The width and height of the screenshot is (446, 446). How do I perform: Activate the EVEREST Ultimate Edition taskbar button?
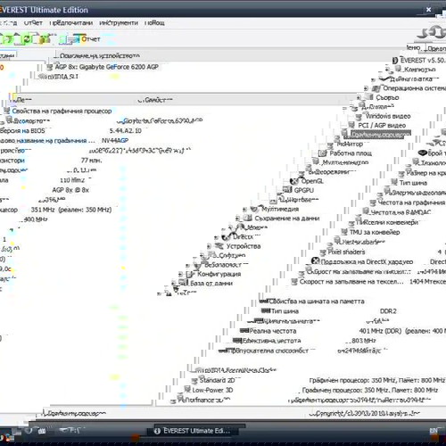194,431
